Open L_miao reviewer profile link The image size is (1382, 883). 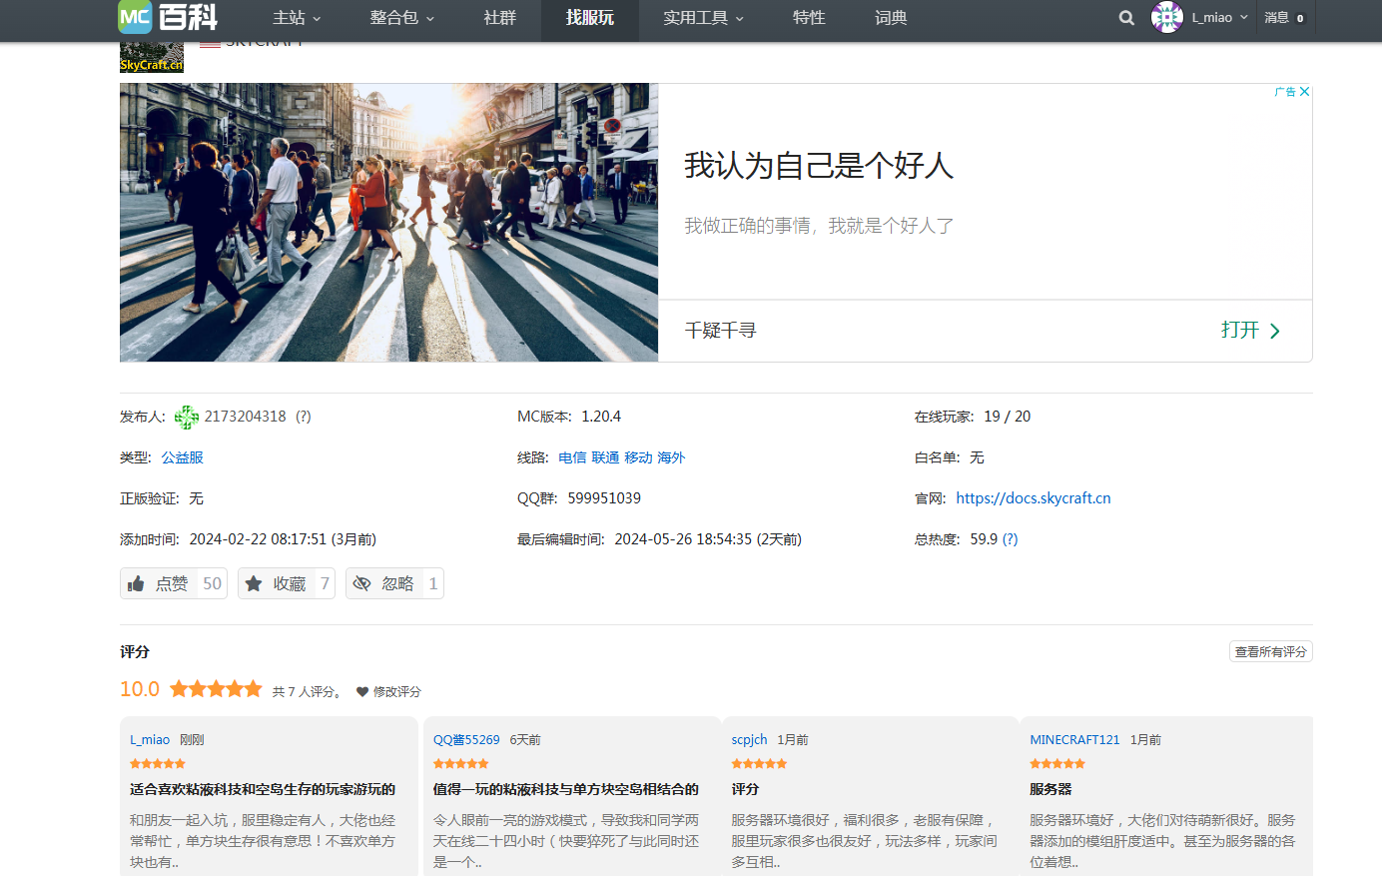pos(150,740)
